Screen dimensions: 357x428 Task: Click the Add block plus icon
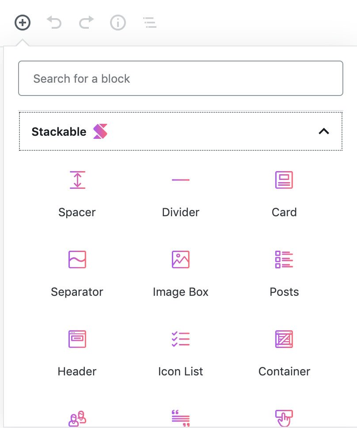pyautogui.click(x=23, y=23)
